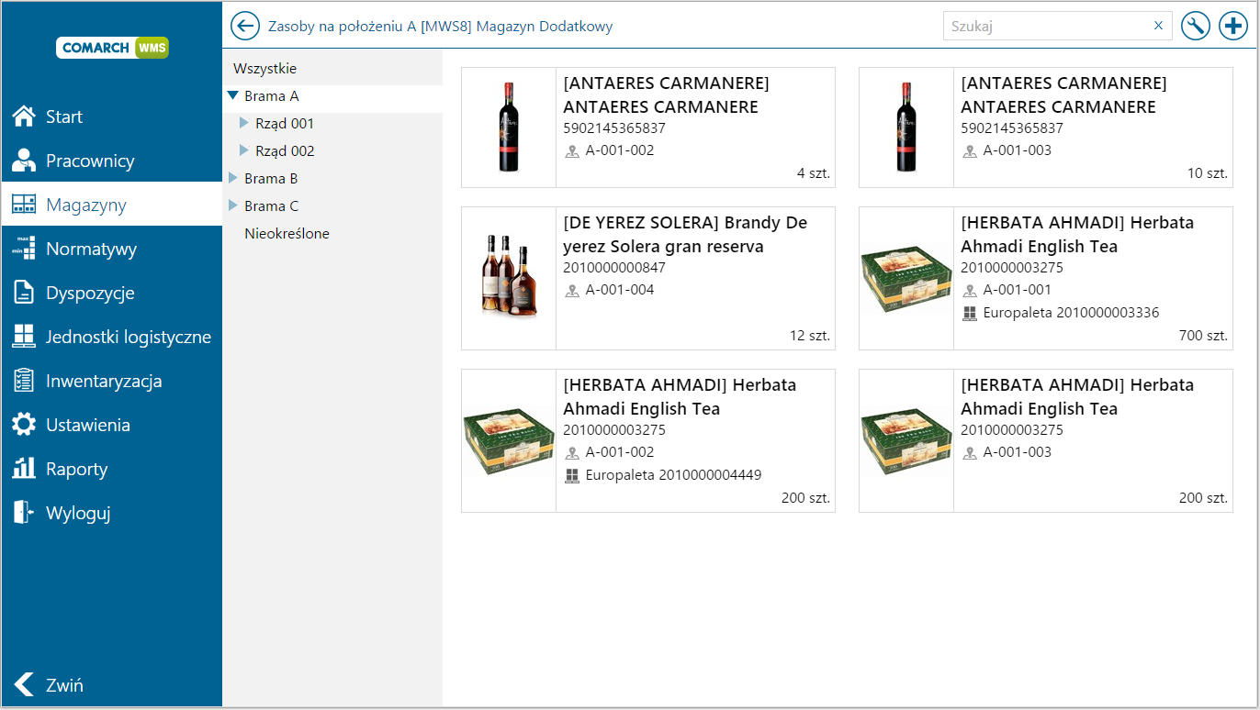Open the Inwentaryzacja menu item
1260x710 pixels.
pos(112,381)
